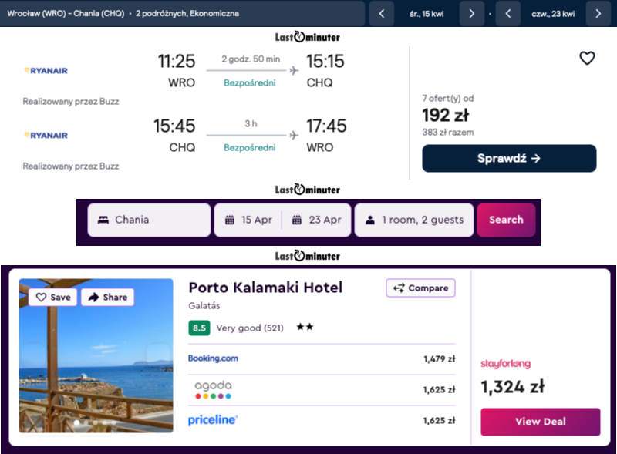Toggle Compare for Porto Kalamaki Hotel

click(420, 288)
